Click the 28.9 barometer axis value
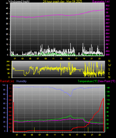This screenshot has width=116, height=138. point(108,51)
